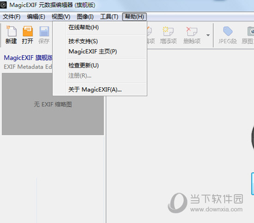The height and width of the screenshot is (223, 254).
Task: Click the MagicEXIF app icon in title bar
Action: click(x=3, y=5)
